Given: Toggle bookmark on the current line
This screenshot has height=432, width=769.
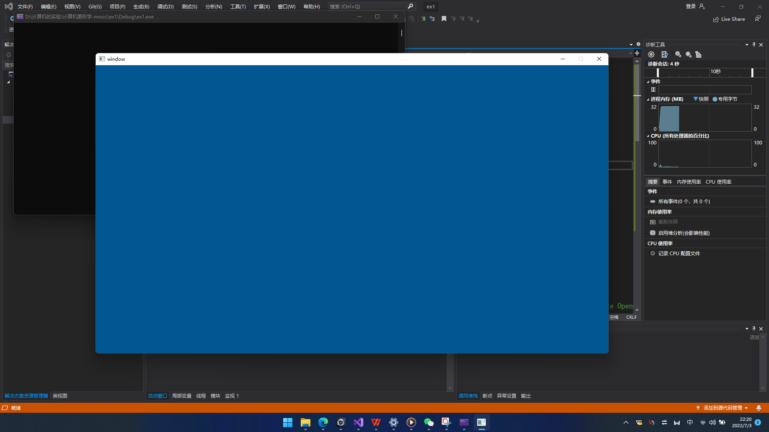Looking at the screenshot, I should pyautogui.click(x=444, y=19).
